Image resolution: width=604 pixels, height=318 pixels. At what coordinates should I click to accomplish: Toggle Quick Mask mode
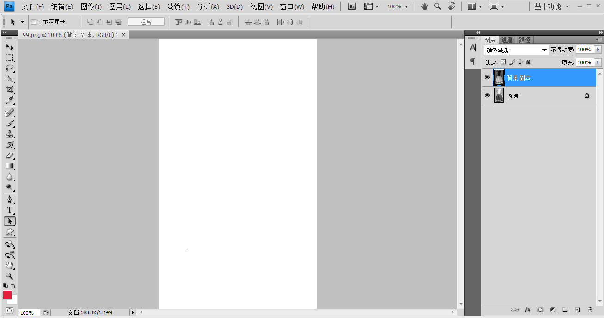(x=9, y=310)
